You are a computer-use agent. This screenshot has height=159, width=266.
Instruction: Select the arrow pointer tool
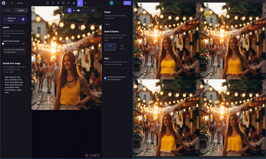pos(53,3)
